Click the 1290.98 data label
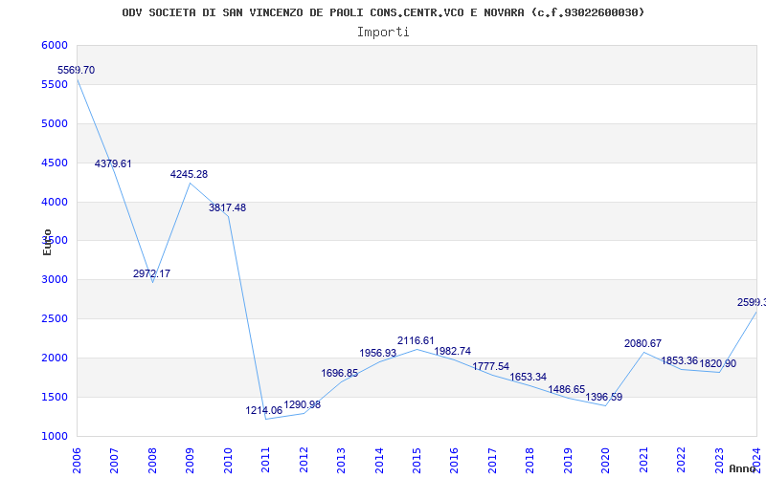The width and height of the screenshot is (766, 478). (303, 404)
